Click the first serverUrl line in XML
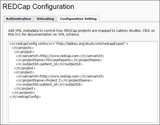Image resolution: width=160 pixels, height=125 pixels. pyautogui.click(x=60, y=56)
